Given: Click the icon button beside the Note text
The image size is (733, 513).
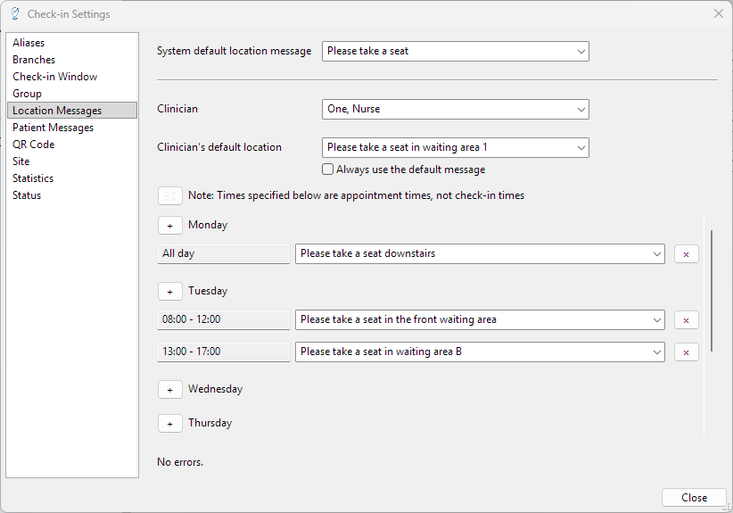Looking at the screenshot, I should (x=169, y=195).
